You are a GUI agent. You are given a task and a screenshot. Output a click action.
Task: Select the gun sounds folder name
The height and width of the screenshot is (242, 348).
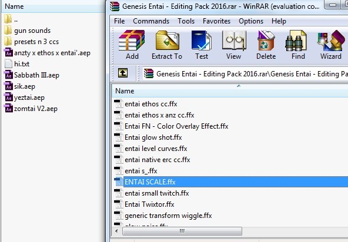32,31
